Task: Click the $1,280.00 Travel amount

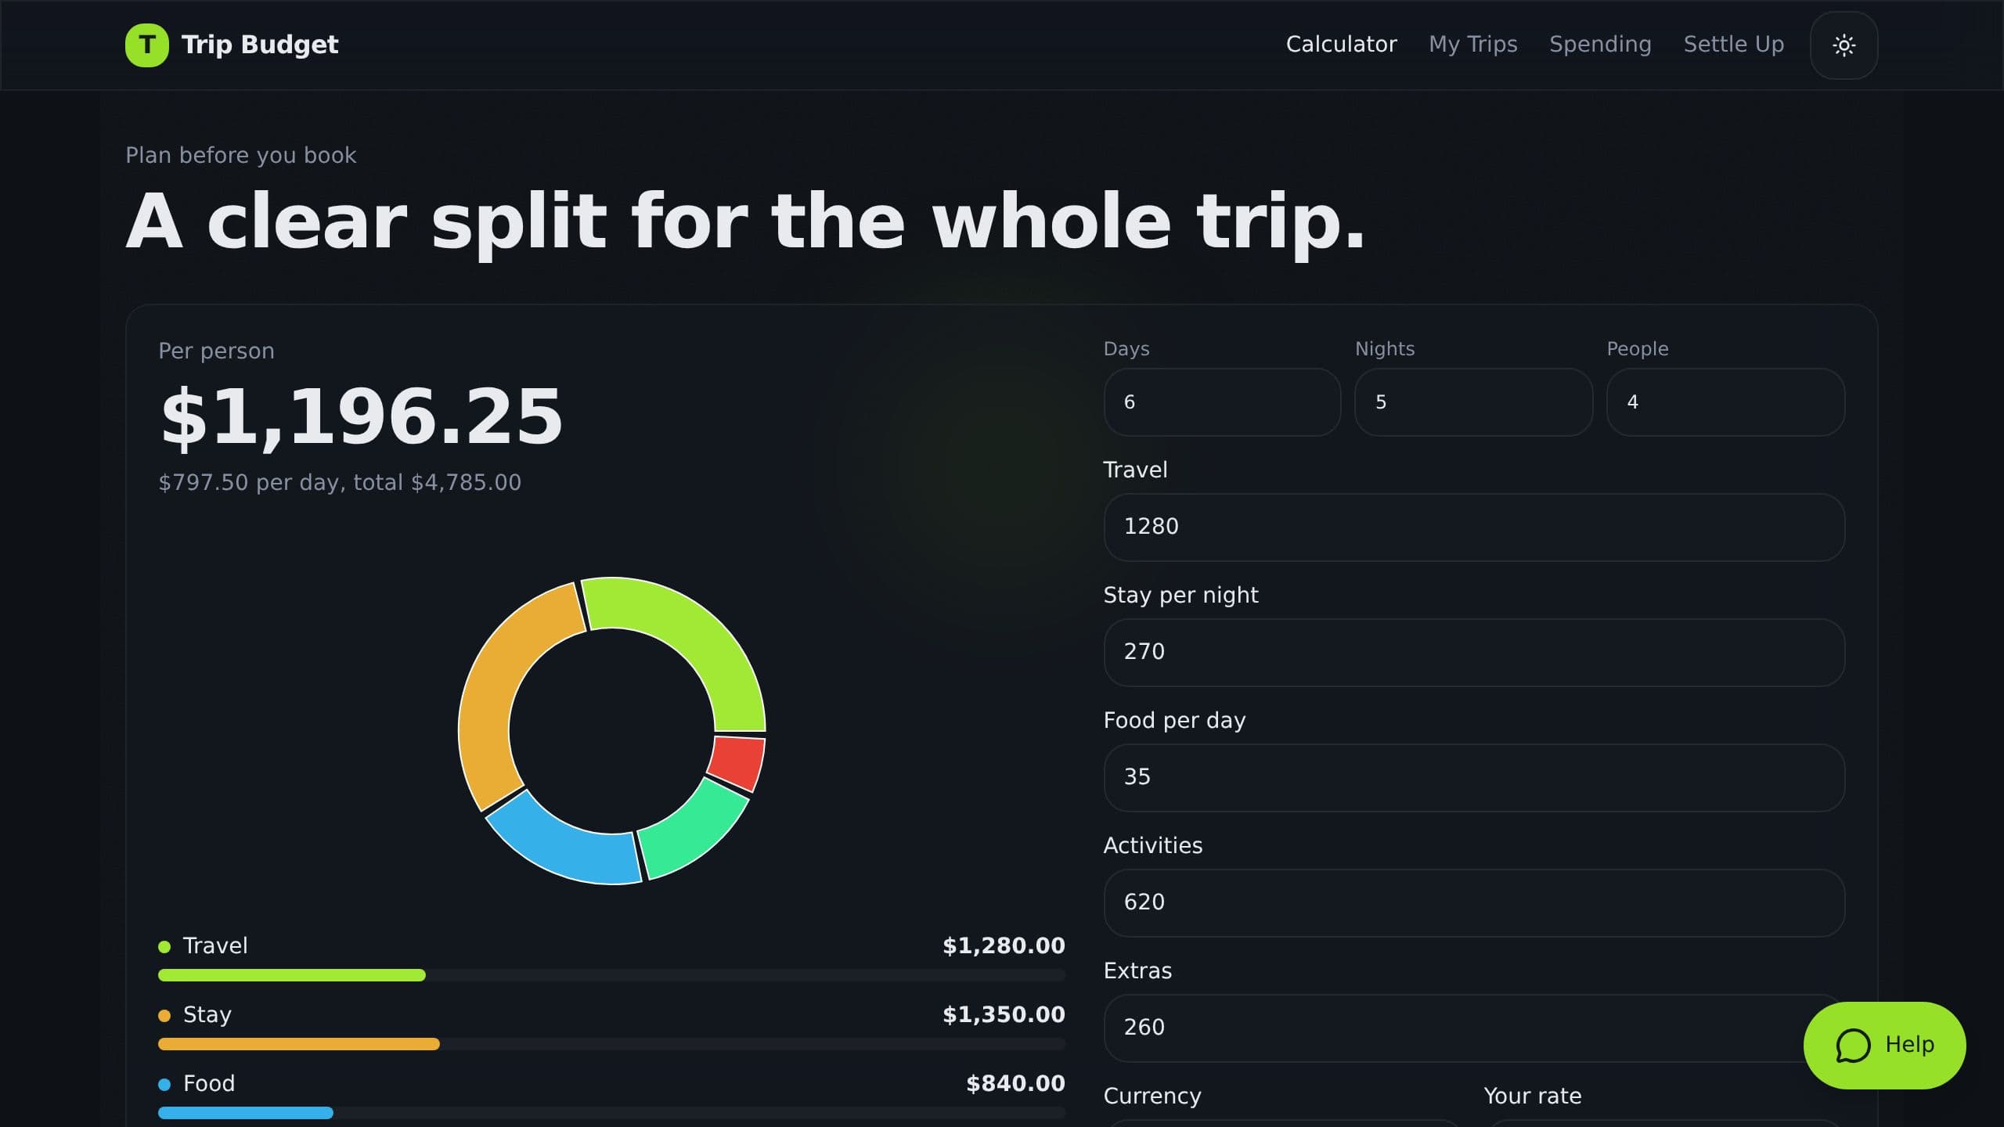Action: pos(1004,946)
